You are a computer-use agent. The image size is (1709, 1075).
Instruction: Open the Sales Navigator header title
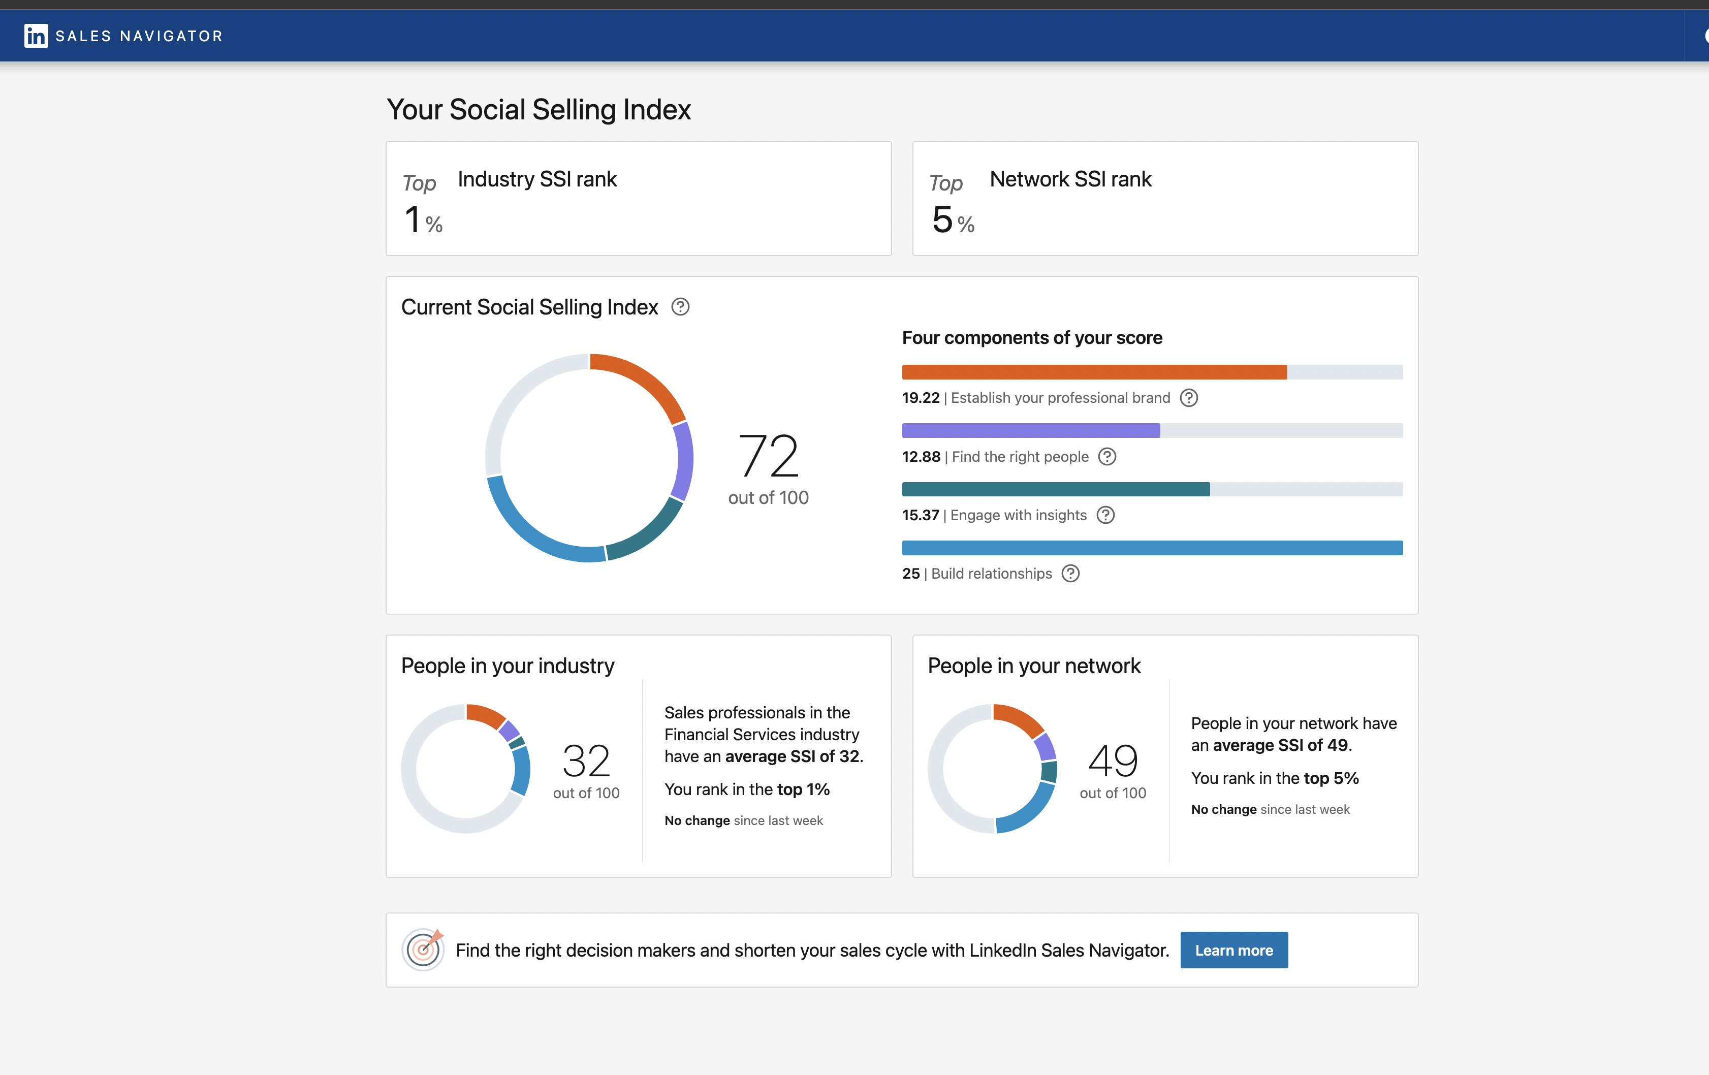[x=139, y=36]
